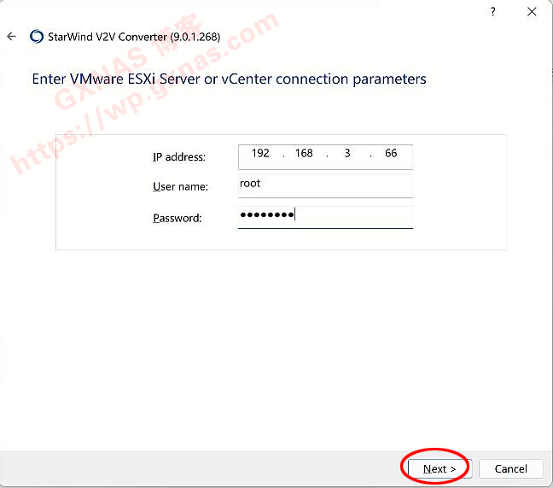Click the Password label
553x488 pixels.
pyautogui.click(x=178, y=218)
